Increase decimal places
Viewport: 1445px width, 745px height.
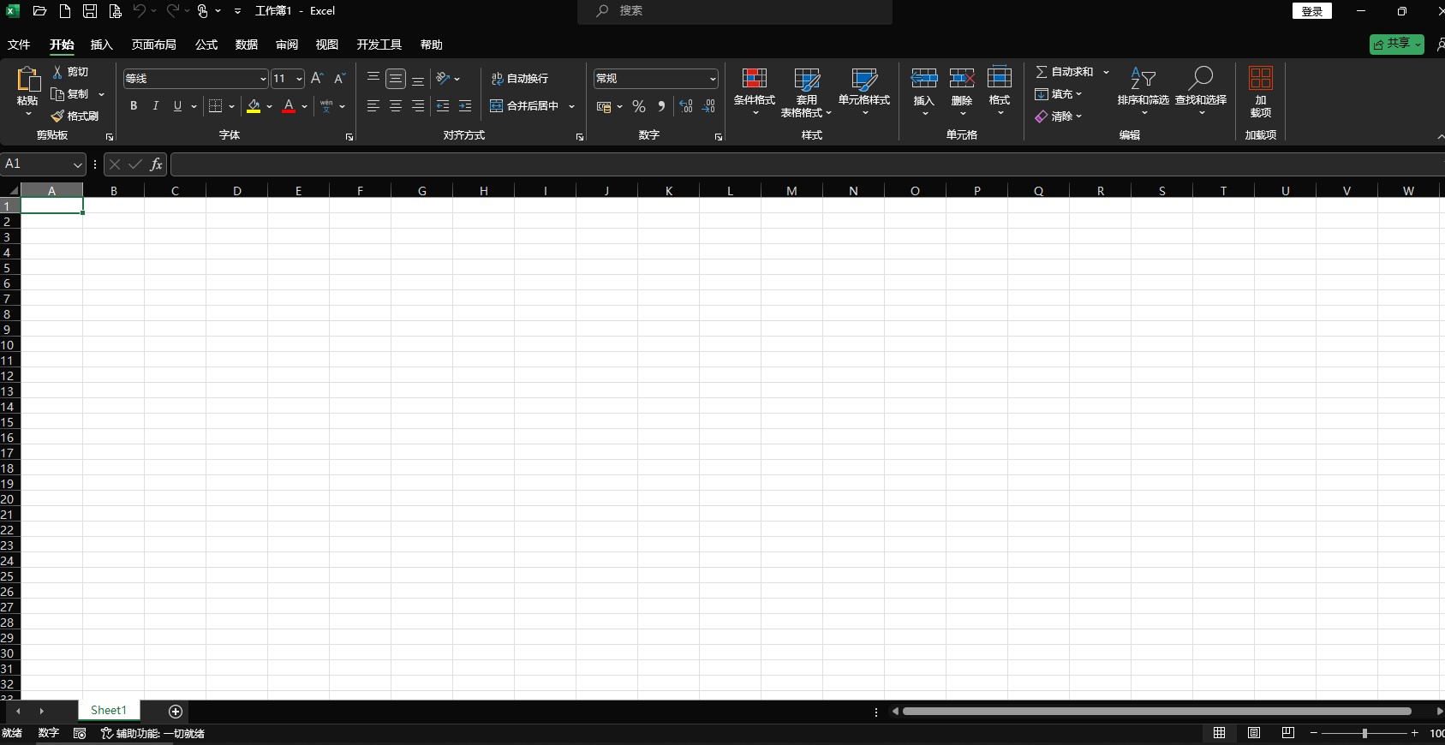point(686,106)
